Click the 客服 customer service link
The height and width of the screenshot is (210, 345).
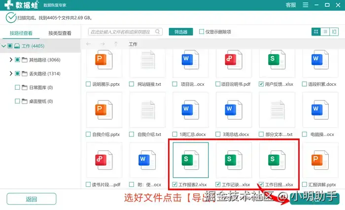click(x=291, y=5)
